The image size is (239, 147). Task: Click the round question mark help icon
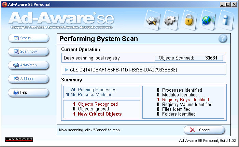click(223, 38)
